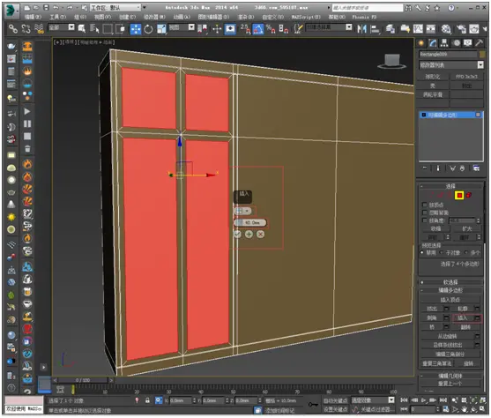Select the SubObj preview selection radio
The height and width of the screenshot is (418, 491).
pyautogui.click(x=442, y=252)
